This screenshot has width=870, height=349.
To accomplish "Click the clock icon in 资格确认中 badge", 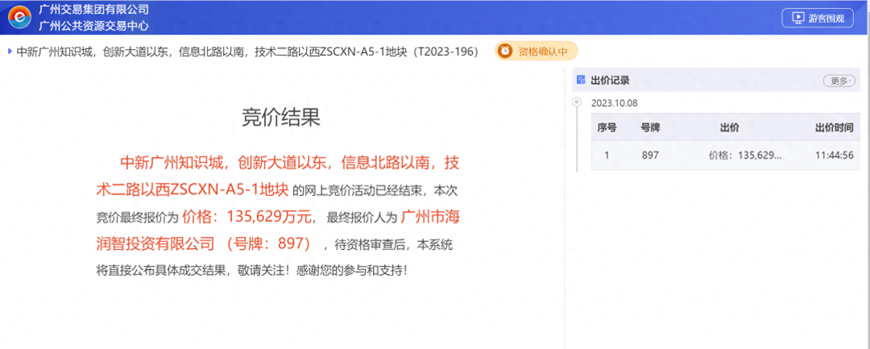I will [505, 52].
